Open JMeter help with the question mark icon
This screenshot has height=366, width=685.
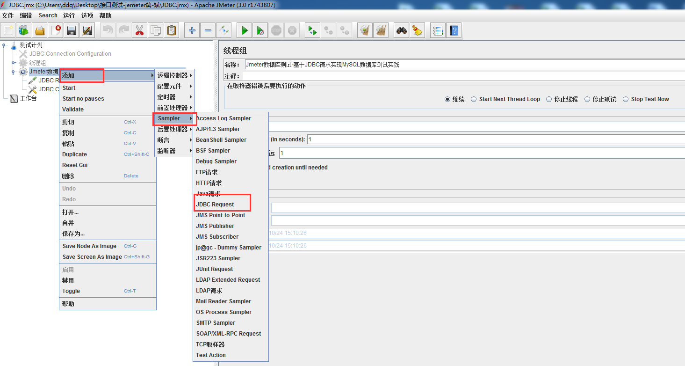pos(454,30)
